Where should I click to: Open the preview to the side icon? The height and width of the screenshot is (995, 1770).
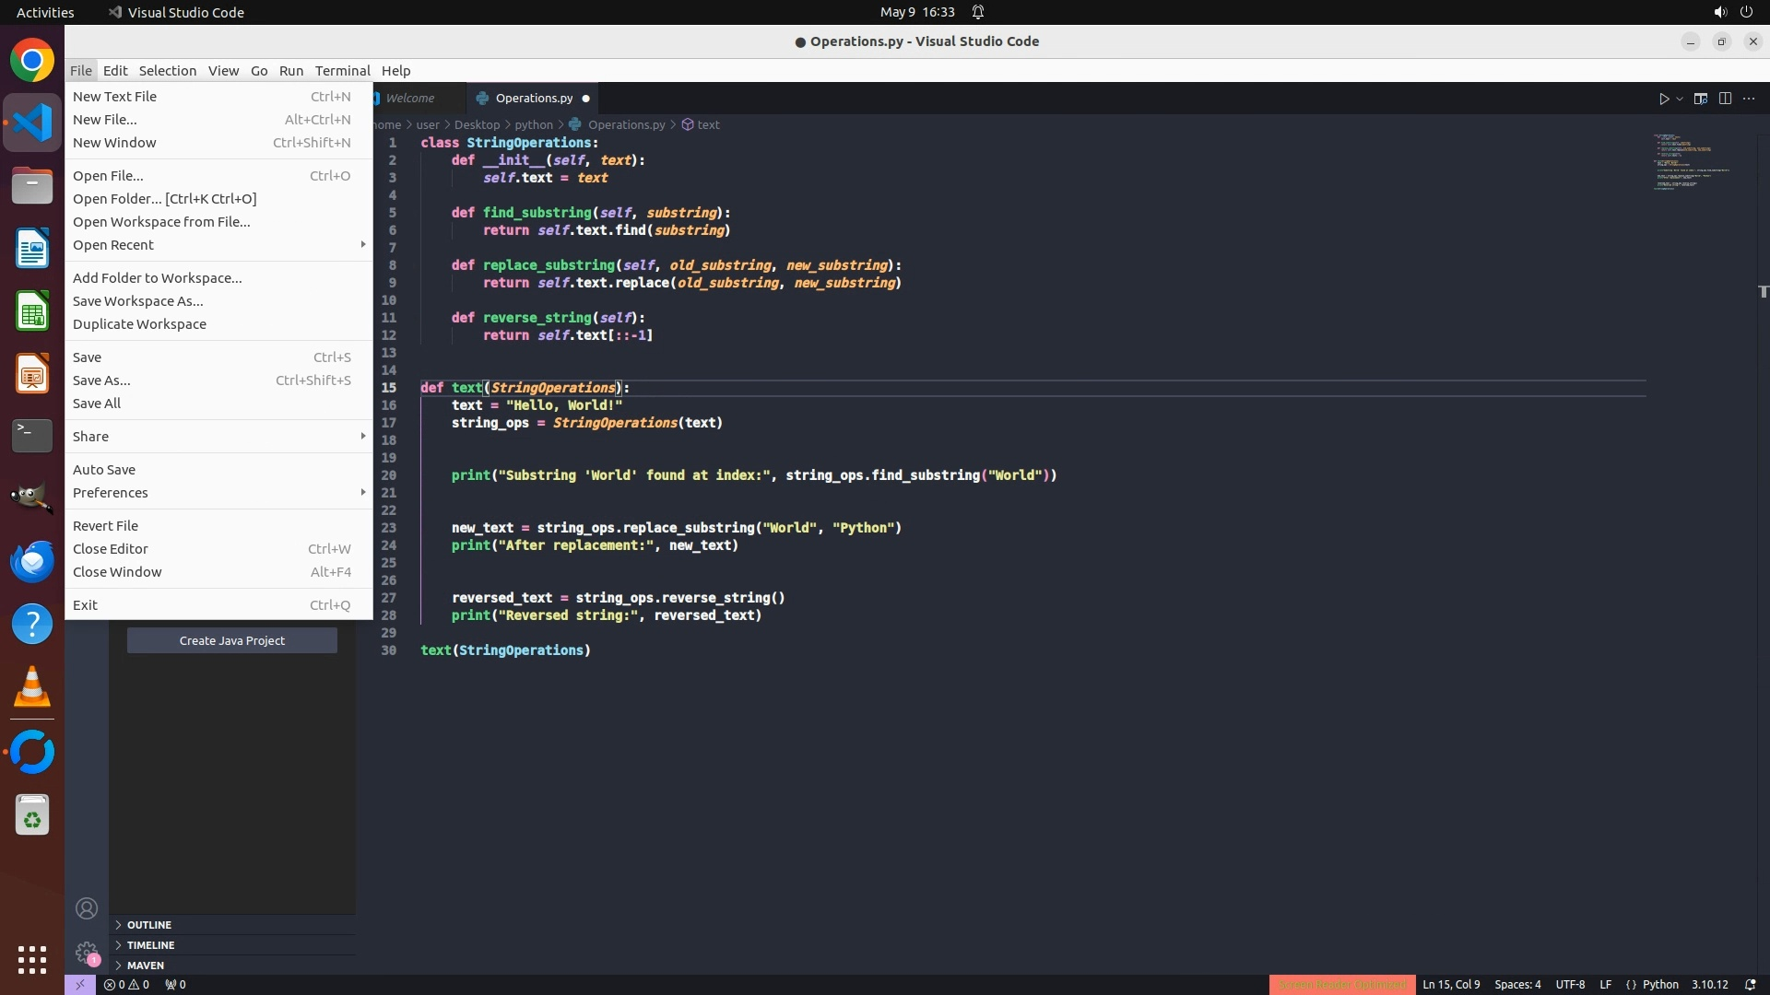[x=1701, y=99]
